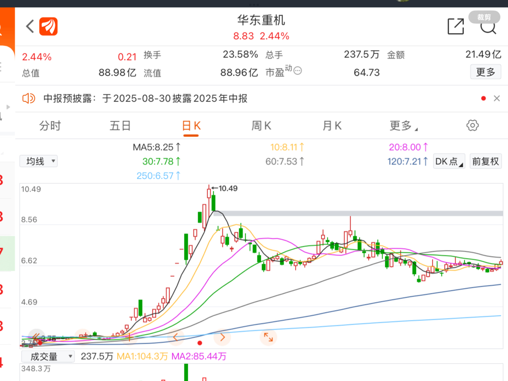Viewport: 508px width, 381px height.
Task: Click the 348.3万 volume axis label
Action: [x=36, y=369]
